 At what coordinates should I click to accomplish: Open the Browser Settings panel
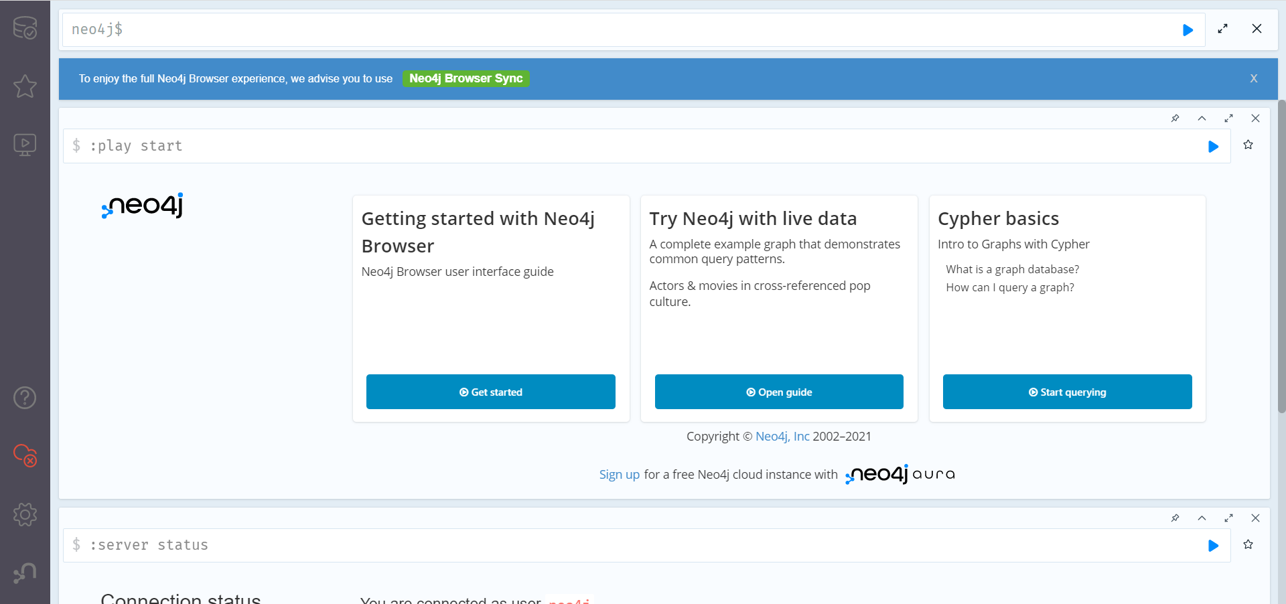(x=25, y=514)
